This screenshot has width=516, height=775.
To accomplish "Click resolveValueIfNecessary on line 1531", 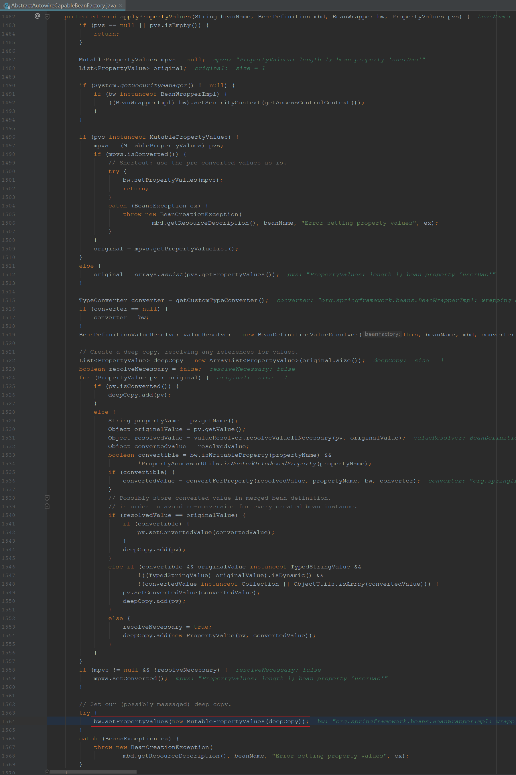I will [x=289, y=437].
